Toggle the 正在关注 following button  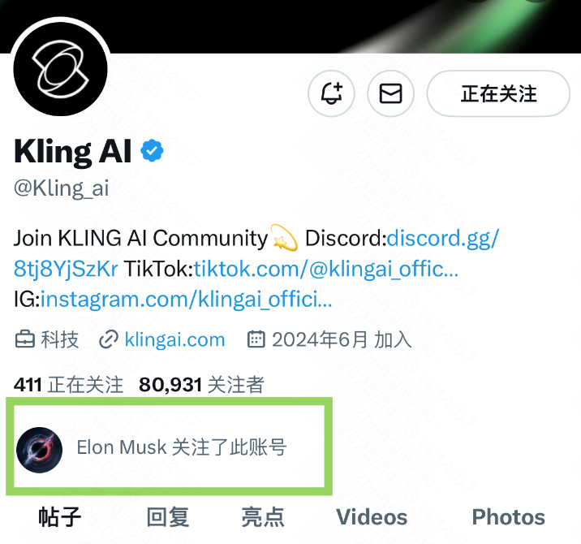pos(498,93)
